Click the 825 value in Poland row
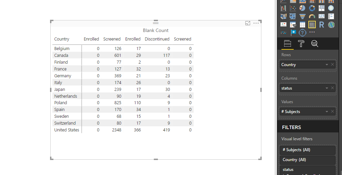This screenshot has width=342, height=175. click(118, 103)
